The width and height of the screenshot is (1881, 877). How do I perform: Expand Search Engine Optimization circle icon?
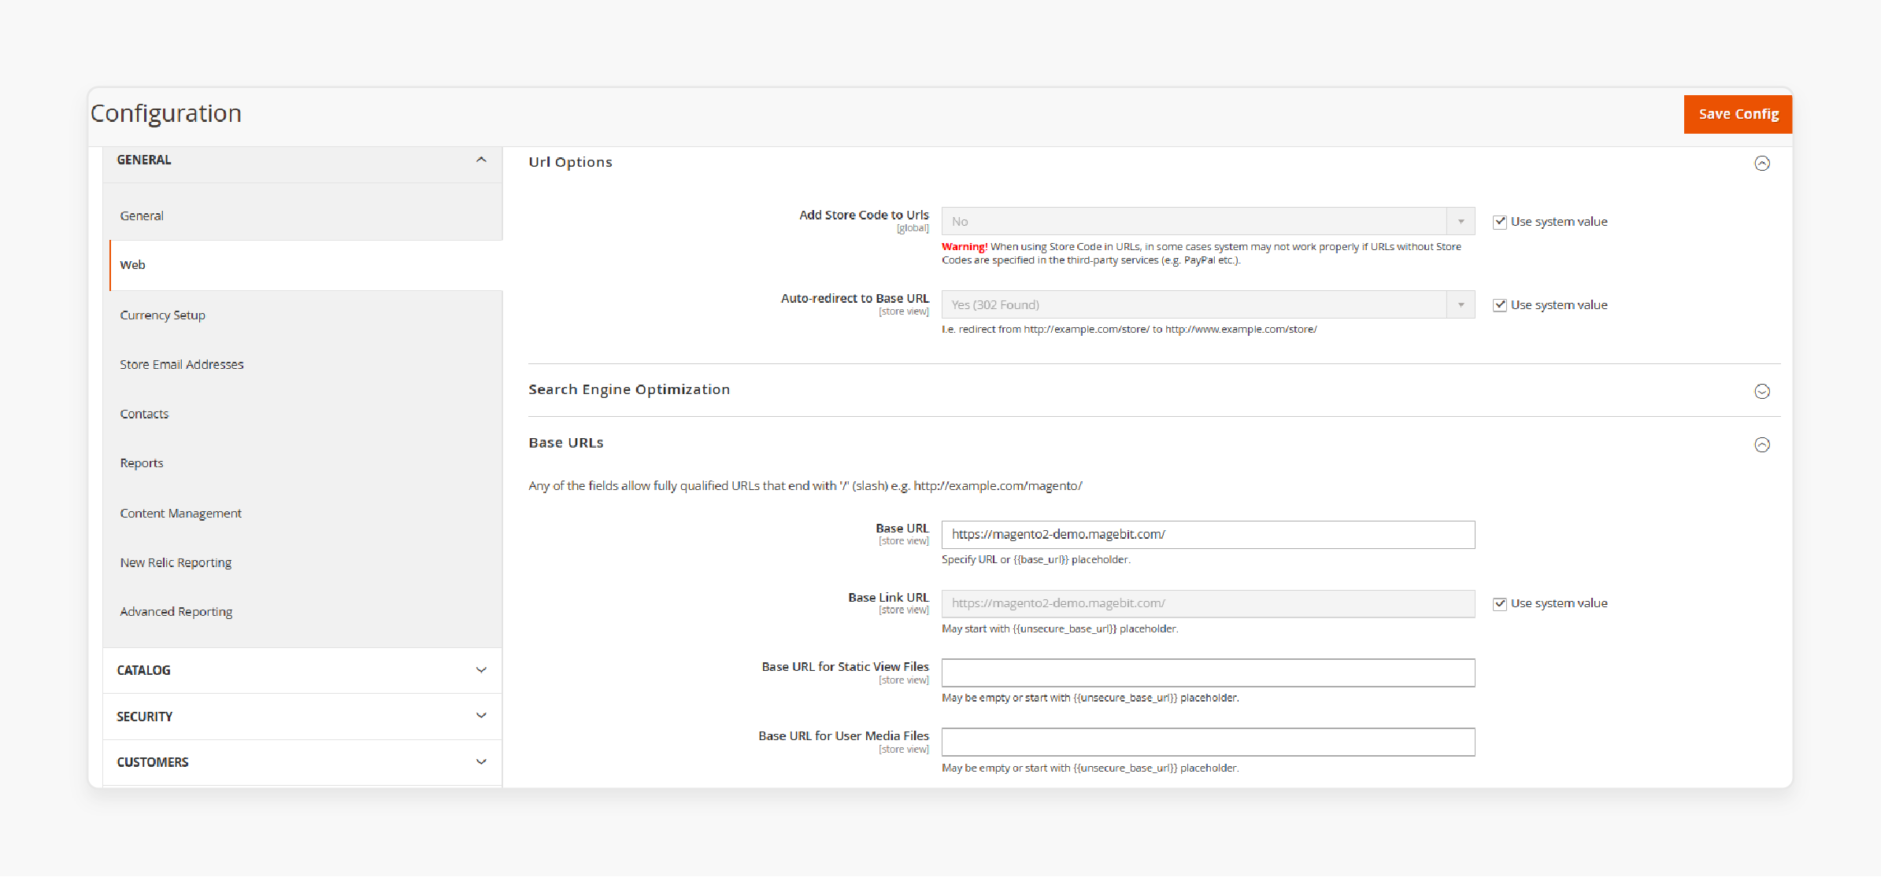[1762, 392]
